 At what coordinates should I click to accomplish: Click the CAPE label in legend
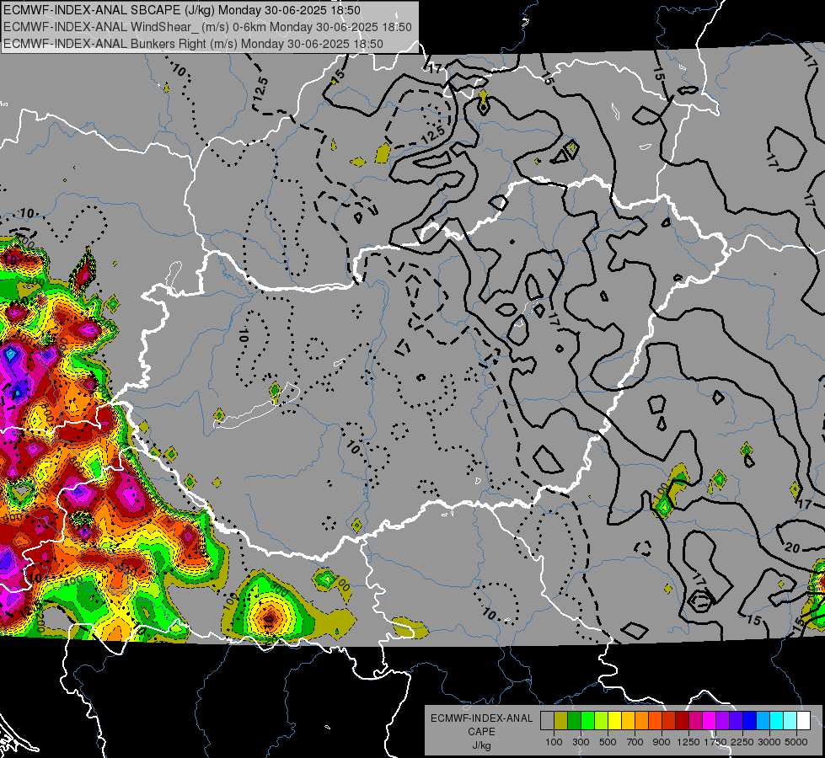coord(481,732)
